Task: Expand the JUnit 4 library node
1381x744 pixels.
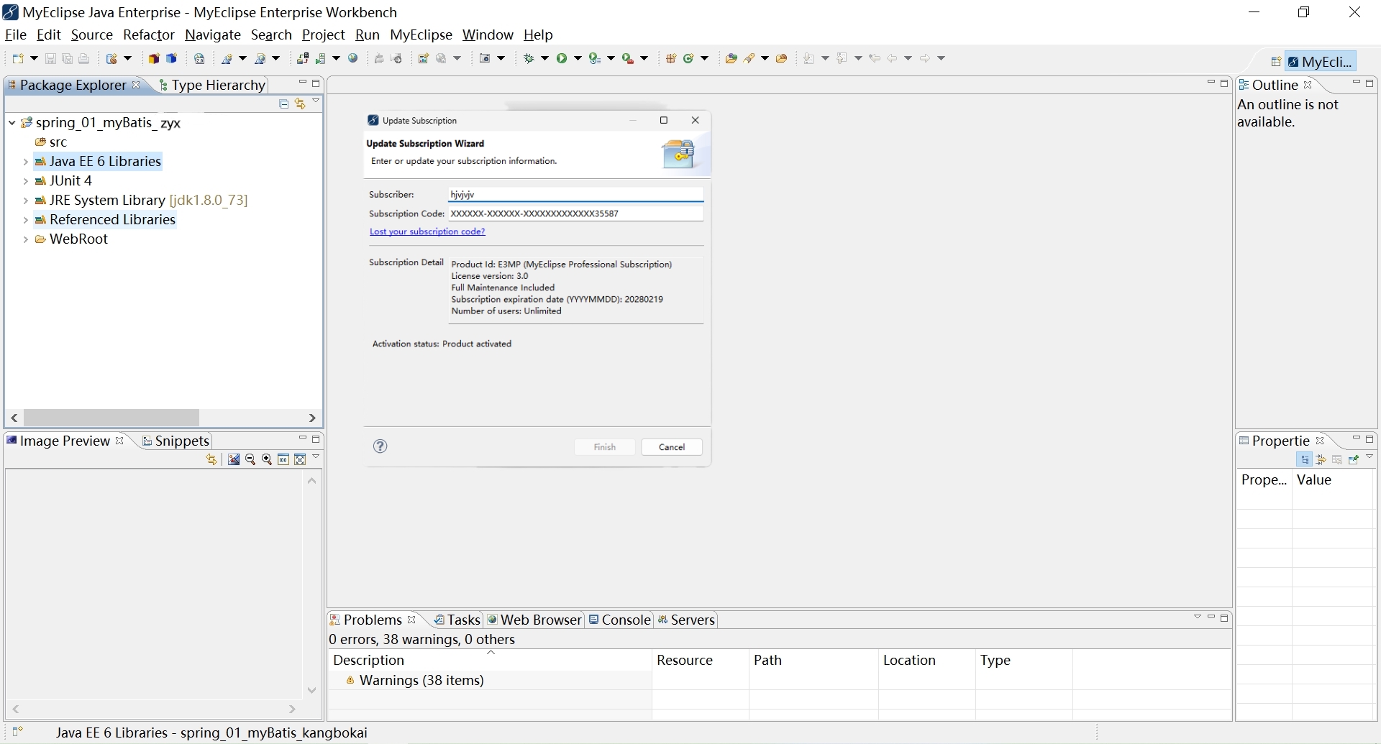Action: point(26,181)
